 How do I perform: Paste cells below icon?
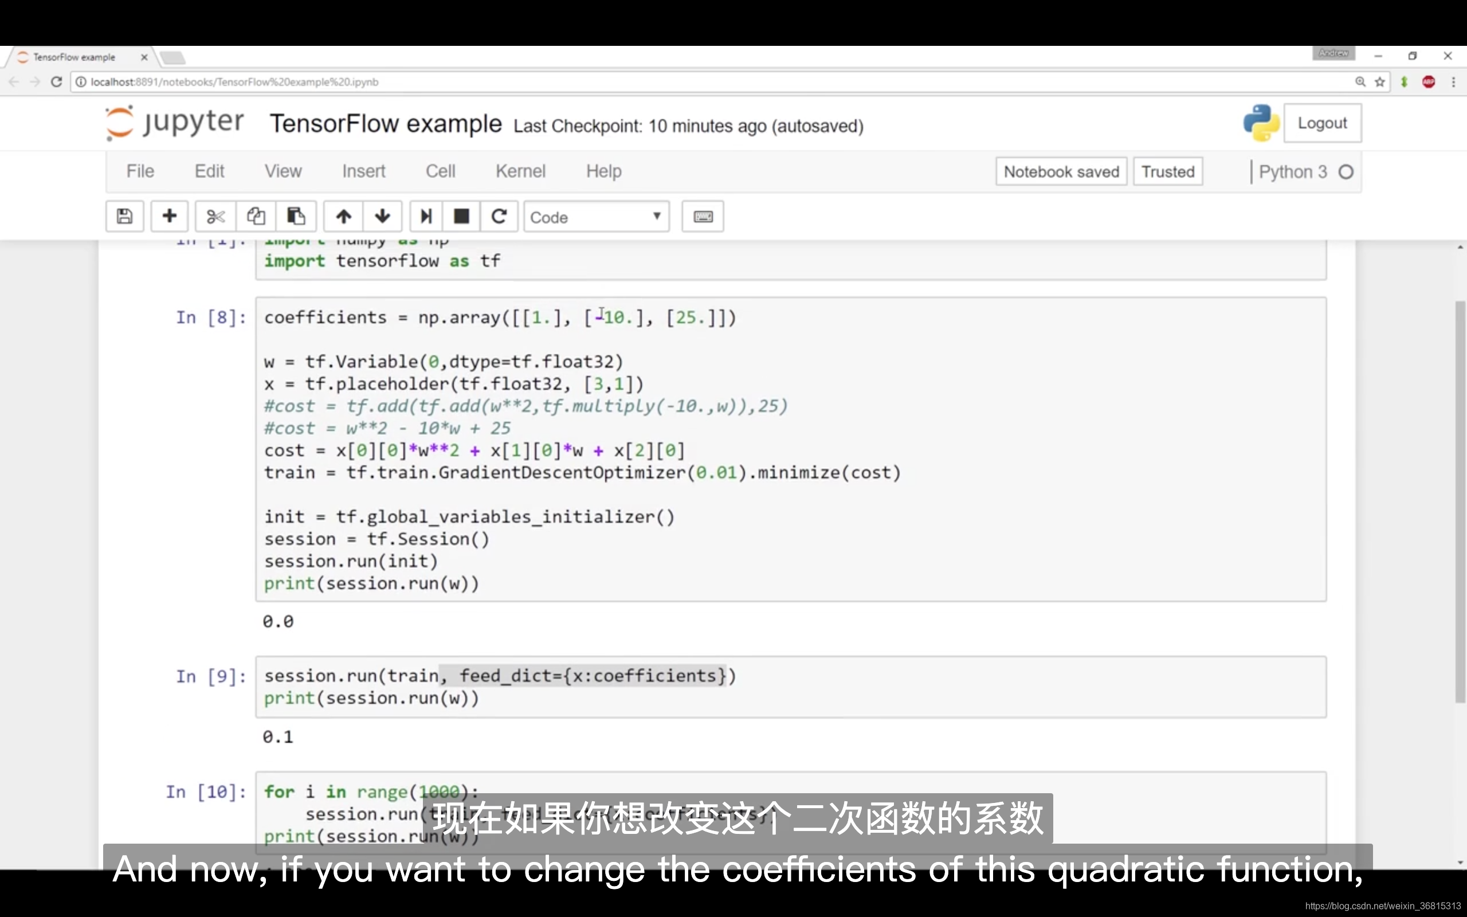(x=296, y=217)
